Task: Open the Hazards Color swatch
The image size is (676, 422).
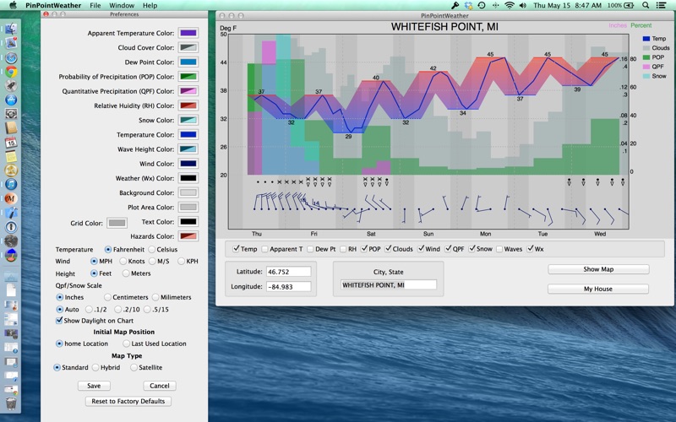Action: pos(188,236)
